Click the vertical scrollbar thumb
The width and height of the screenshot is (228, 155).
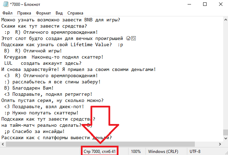point(226,132)
